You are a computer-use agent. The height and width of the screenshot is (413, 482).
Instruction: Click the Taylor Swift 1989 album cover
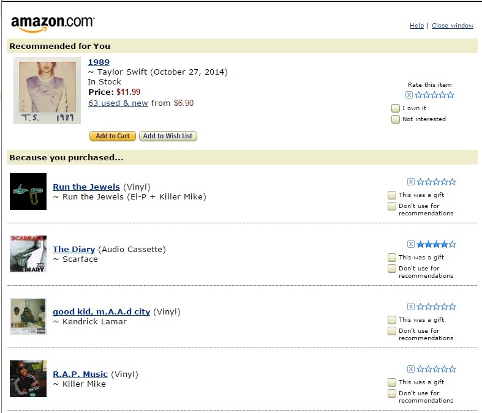pos(47,91)
